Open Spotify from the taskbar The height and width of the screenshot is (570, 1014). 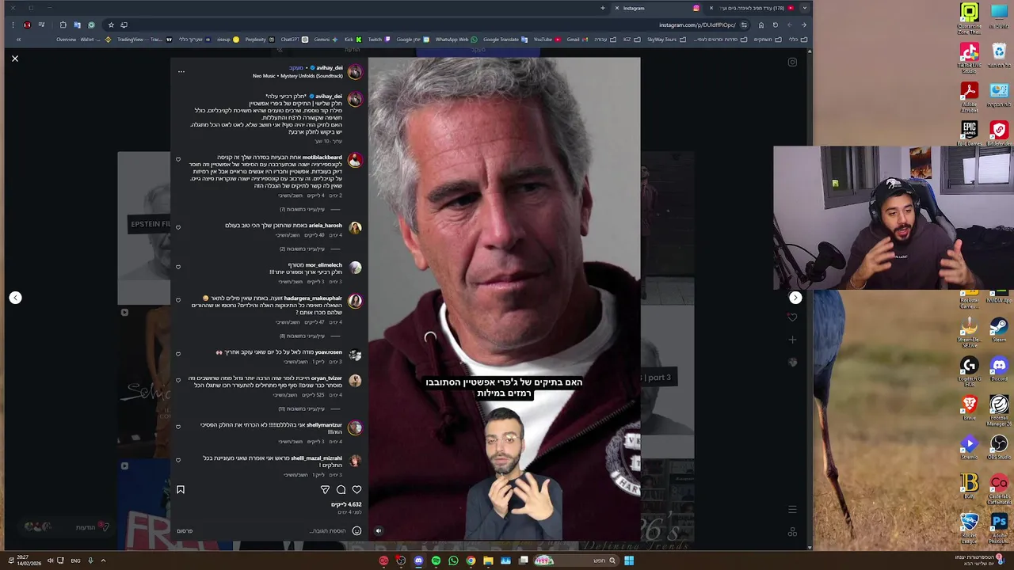pos(436,560)
